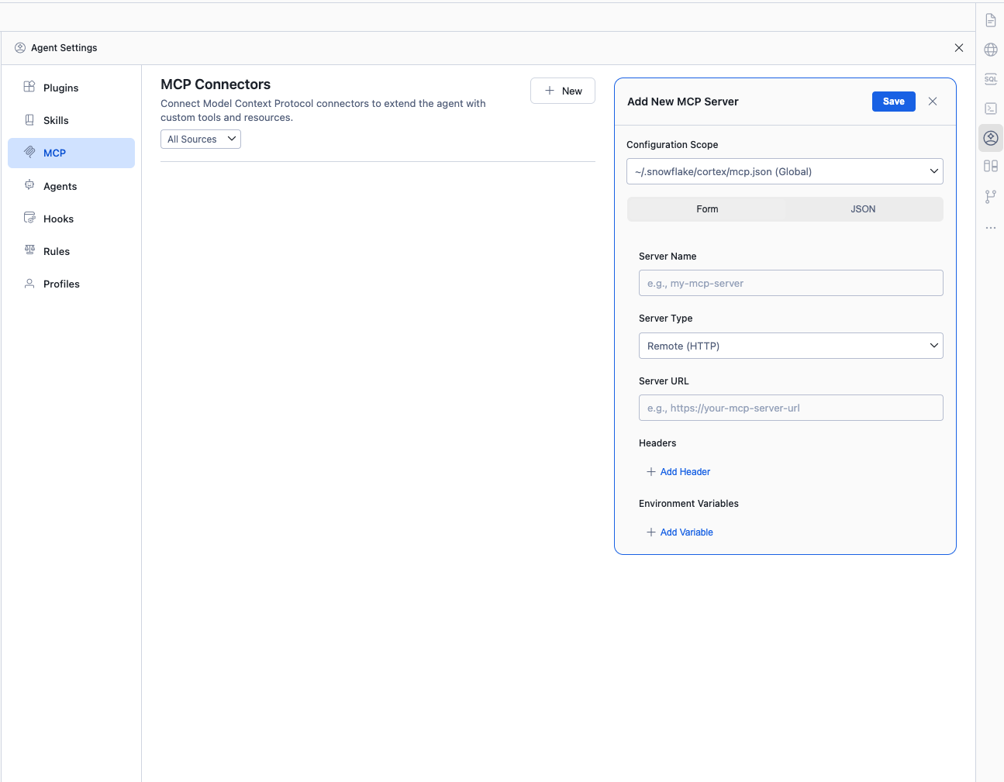Close the Add New MCP Server panel
The width and height of the screenshot is (1004, 782).
pos(933,102)
